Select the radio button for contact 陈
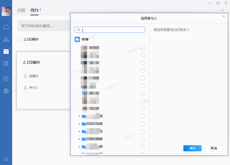This screenshot has height=165, width=230. click(x=143, y=48)
